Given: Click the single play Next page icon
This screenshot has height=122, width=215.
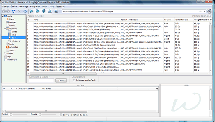Looking at the screenshot, I should pyautogui.click(x=31, y=11).
